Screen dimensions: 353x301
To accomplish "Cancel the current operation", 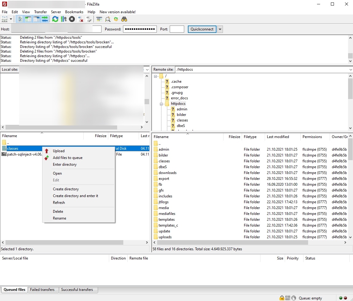I will click(x=72, y=19).
